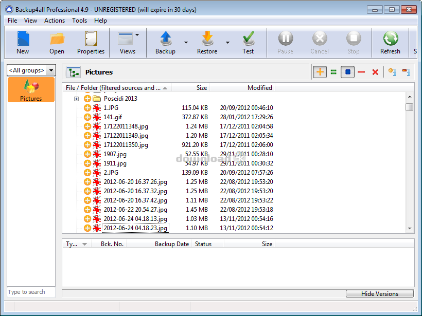Open the Actions menu
Image resolution: width=422 pixels, height=316 pixels.
55,21
